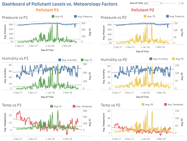Select yellow Avg. P2 swatch in Temp vs P2 legend
This screenshot has height=141, width=187.
tap(143, 104)
